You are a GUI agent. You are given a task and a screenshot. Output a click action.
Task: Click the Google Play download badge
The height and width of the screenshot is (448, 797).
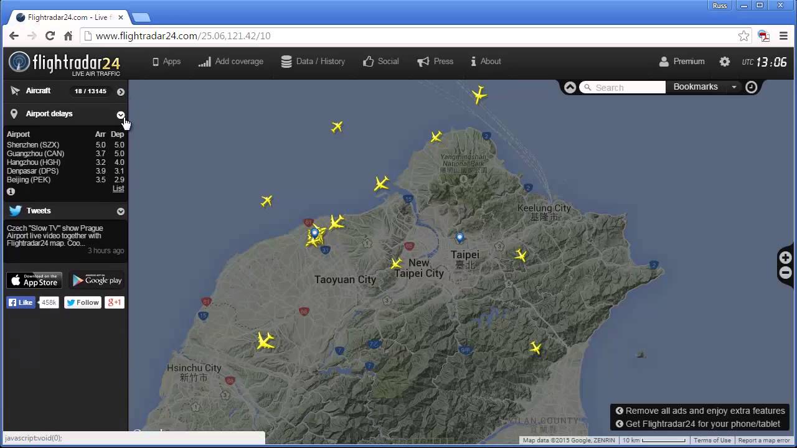pos(97,280)
